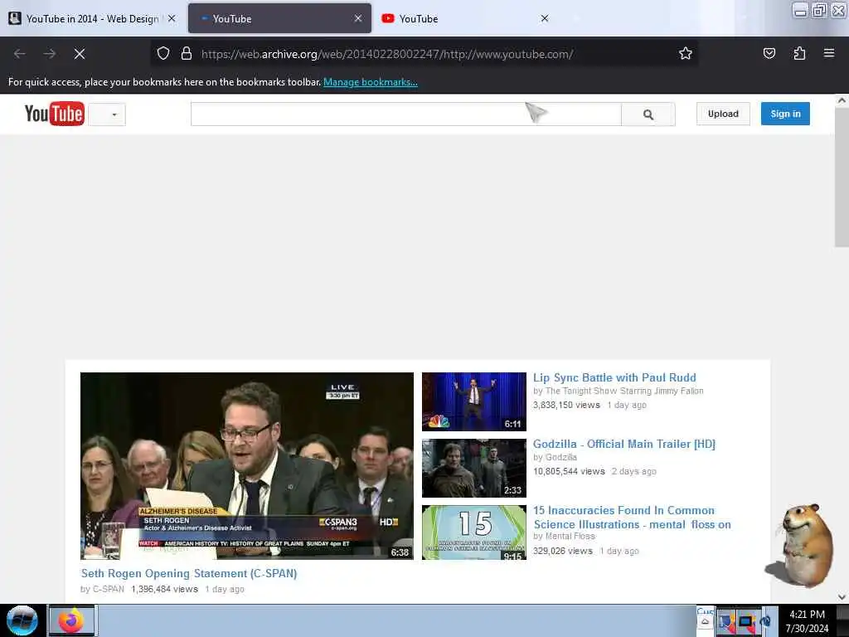
Task: Close the 'YouTube in 2014' tab
Action: coord(172,18)
